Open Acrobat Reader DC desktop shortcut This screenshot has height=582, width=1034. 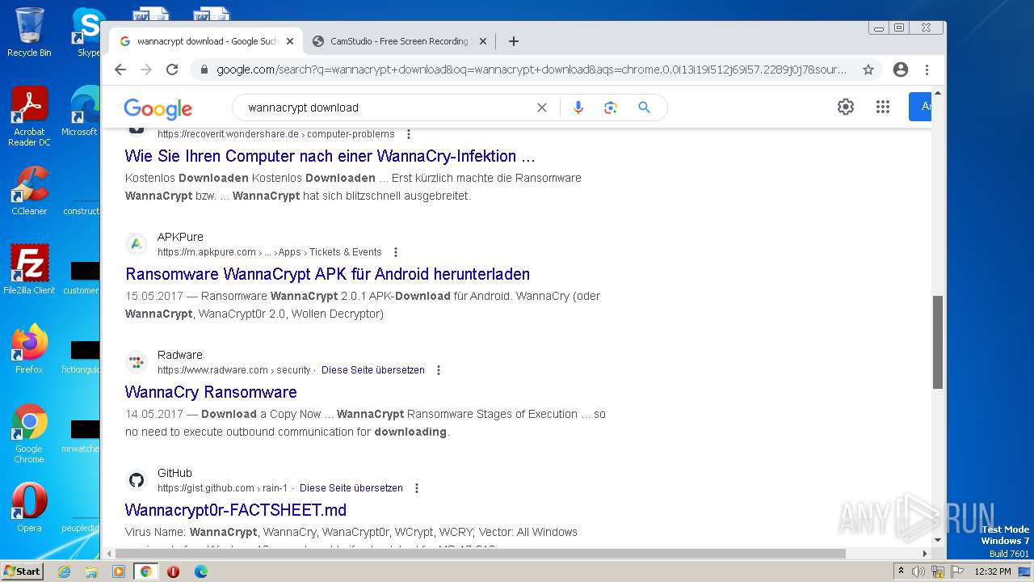pos(29,116)
